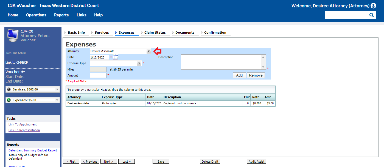The height and width of the screenshot is (167, 384).
Task: Click the Amount input field
Action: pos(98,75)
